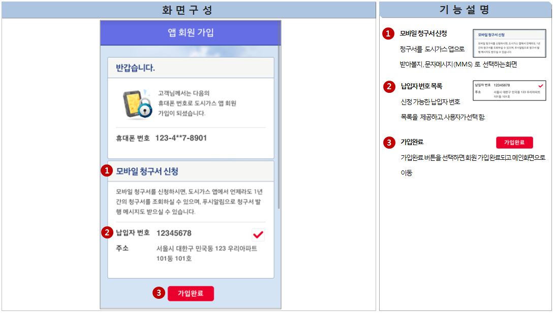554x313 pixels.
Task: Click the 모바일 청구서 신청 section header in app
Action: (191, 171)
